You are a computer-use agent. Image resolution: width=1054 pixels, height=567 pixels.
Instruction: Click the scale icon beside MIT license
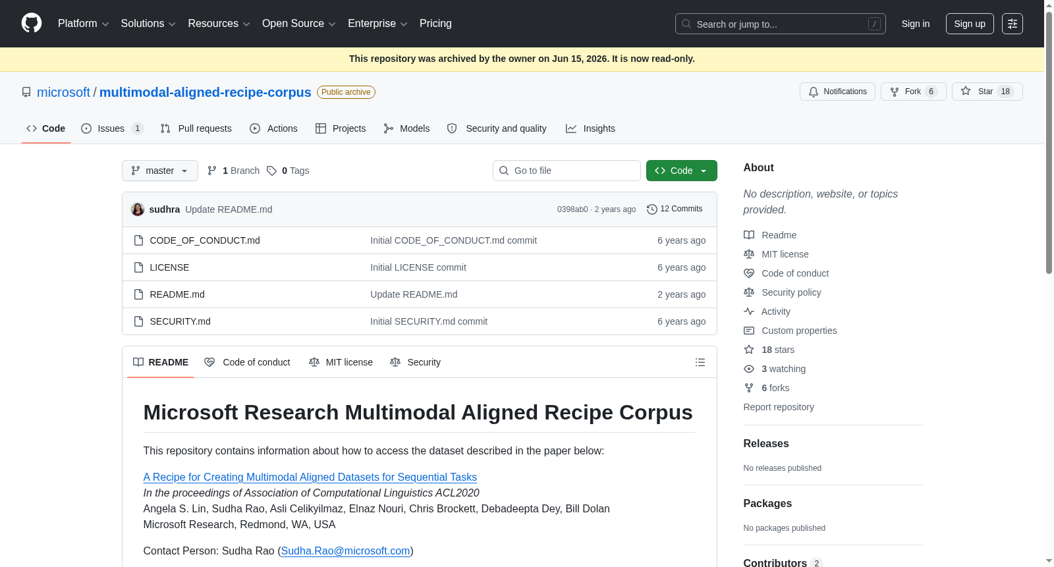pyautogui.click(x=749, y=254)
